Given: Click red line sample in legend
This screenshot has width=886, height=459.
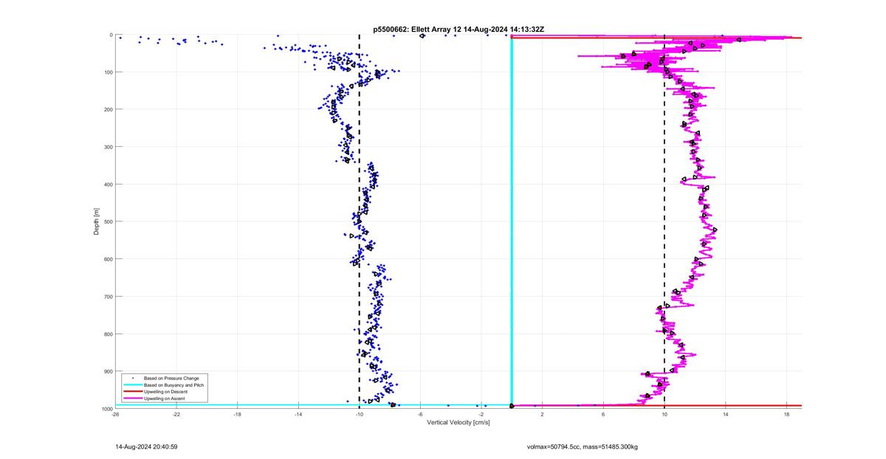Looking at the screenshot, I should pyautogui.click(x=131, y=392).
